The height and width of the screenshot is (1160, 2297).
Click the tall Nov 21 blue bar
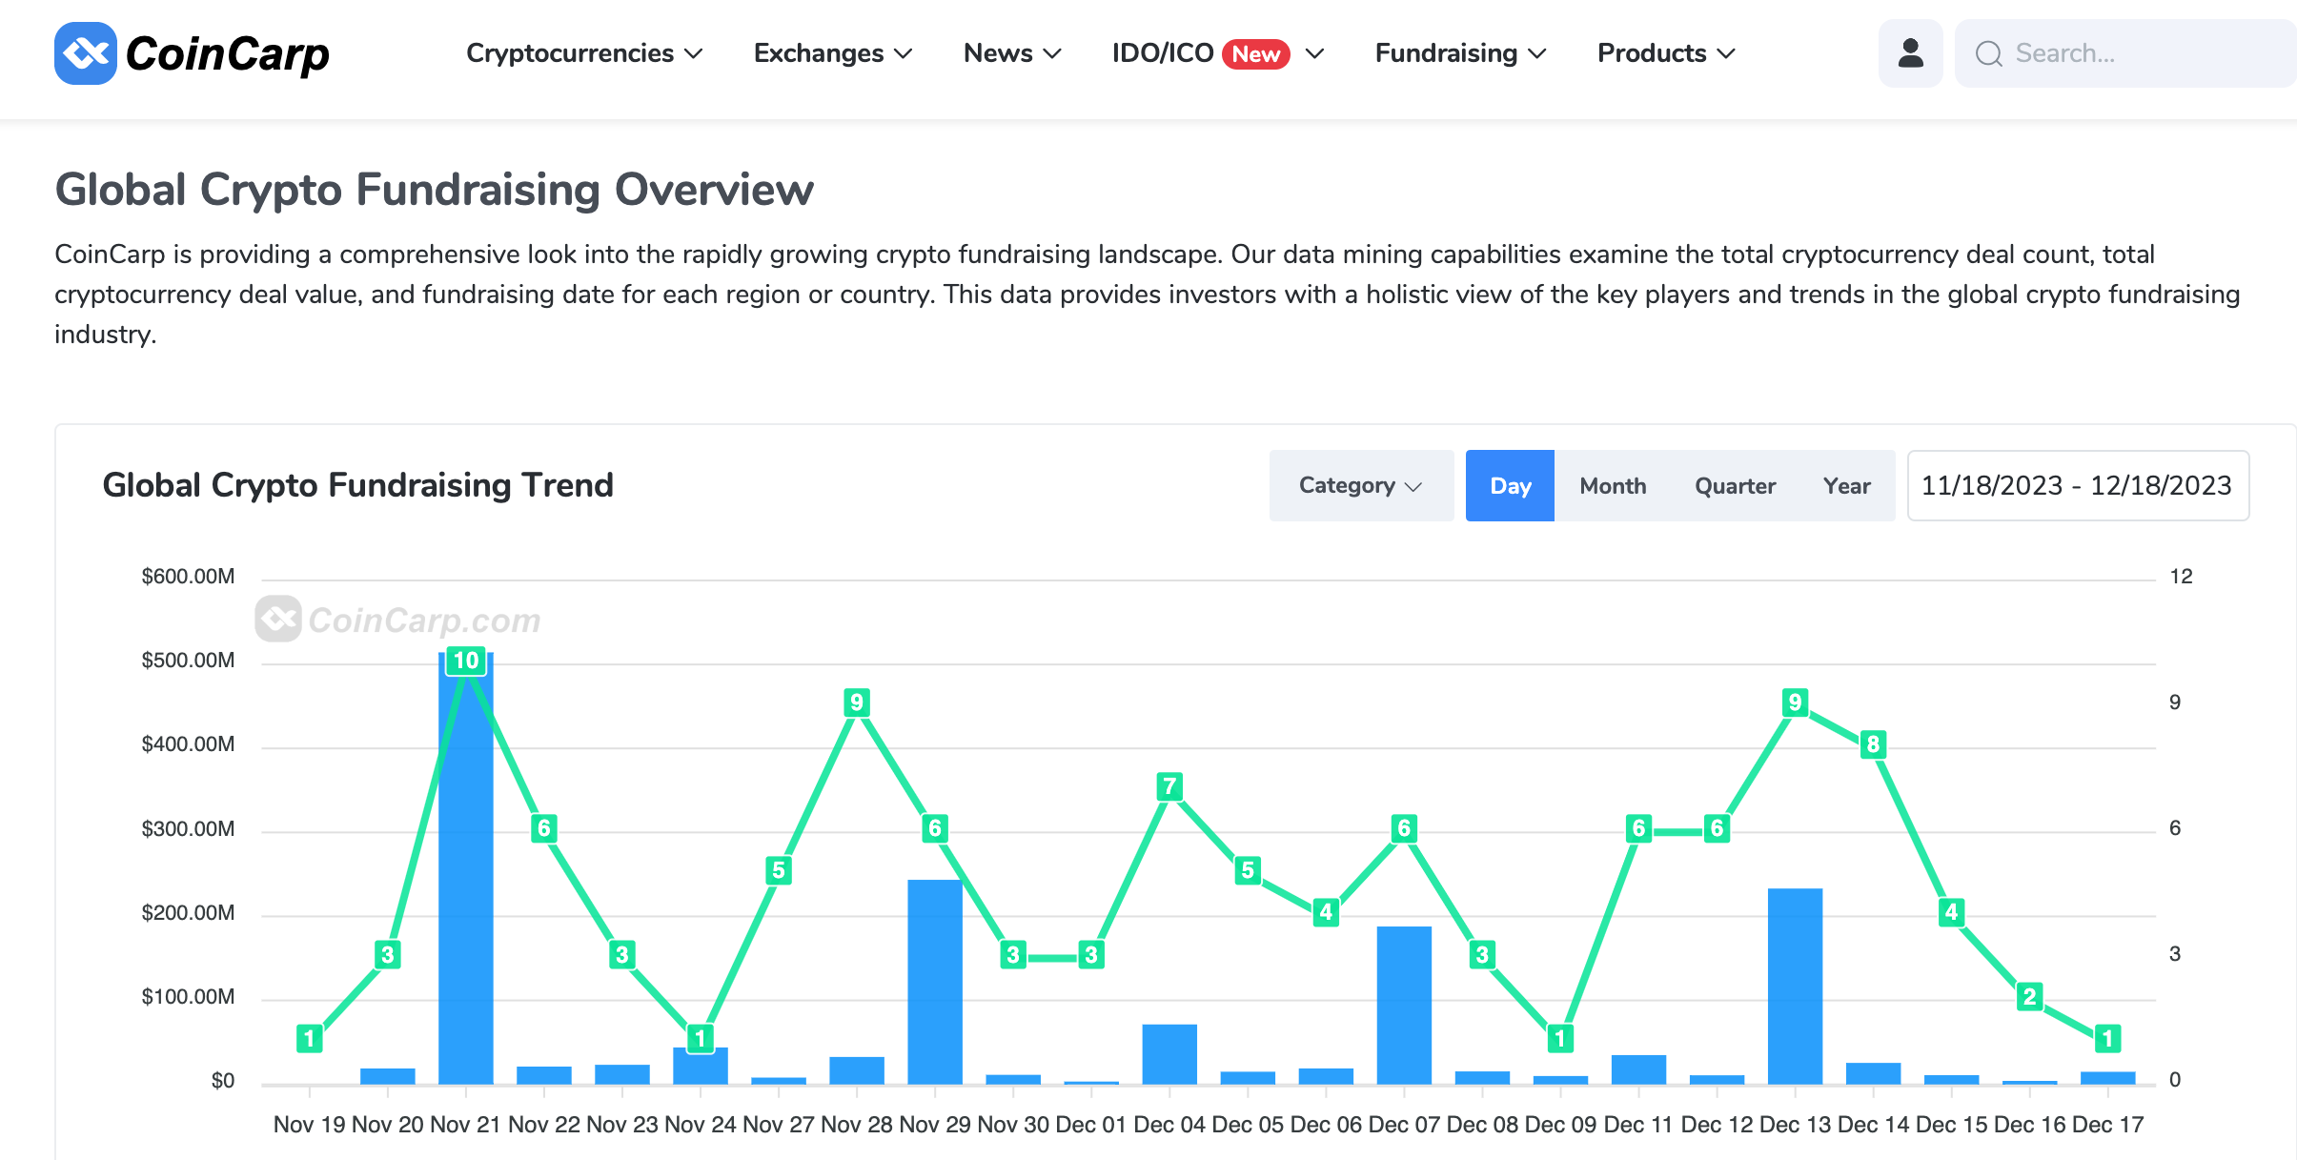coord(466,868)
